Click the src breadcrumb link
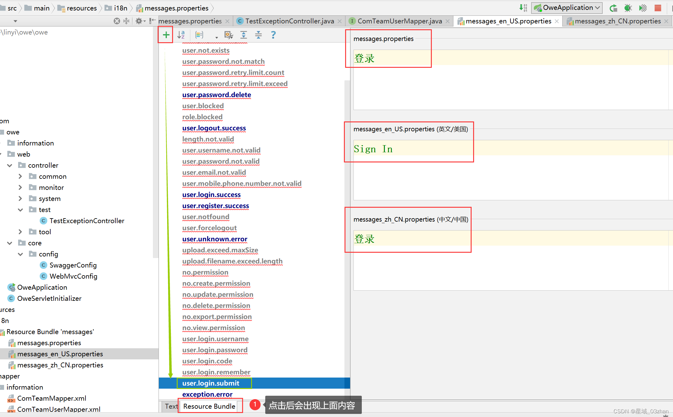The width and height of the screenshot is (673, 417). (12, 8)
